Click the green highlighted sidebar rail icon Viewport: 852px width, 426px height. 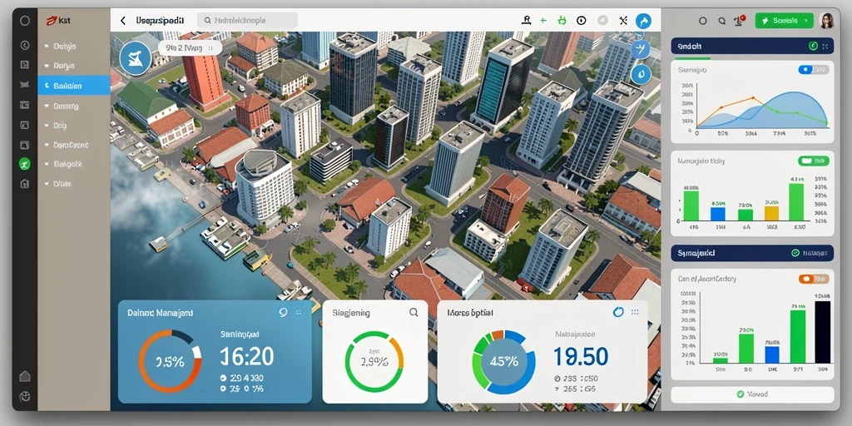(x=24, y=163)
